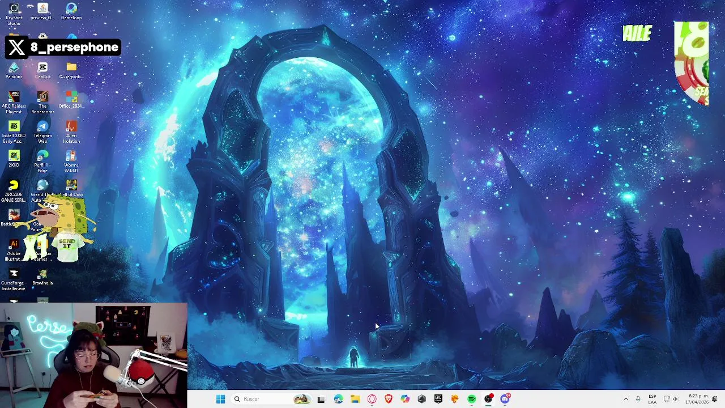Launch CapCut from the desktop
The width and height of the screenshot is (725, 408).
tap(42, 70)
